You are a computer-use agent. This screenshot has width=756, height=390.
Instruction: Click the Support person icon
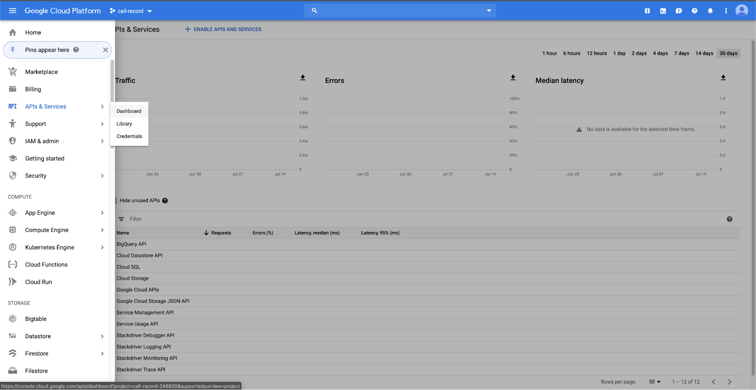point(12,124)
